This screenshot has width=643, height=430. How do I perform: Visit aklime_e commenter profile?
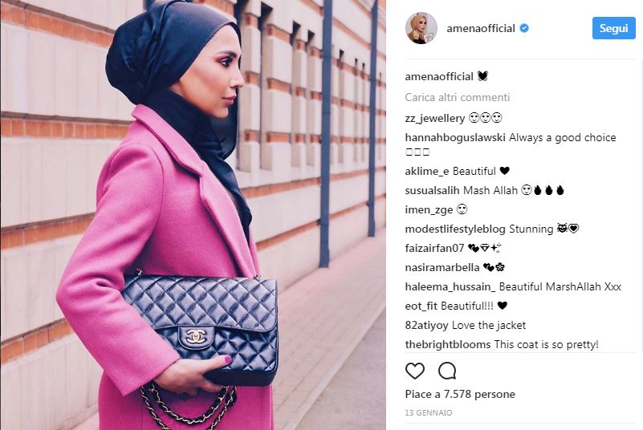coord(427,171)
